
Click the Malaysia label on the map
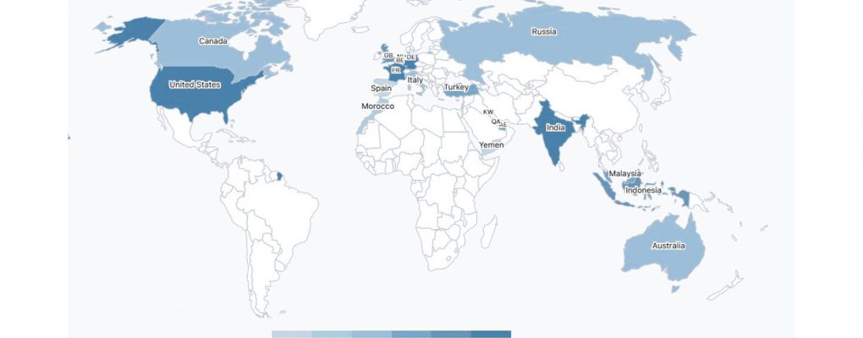click(x=624, y=174)
